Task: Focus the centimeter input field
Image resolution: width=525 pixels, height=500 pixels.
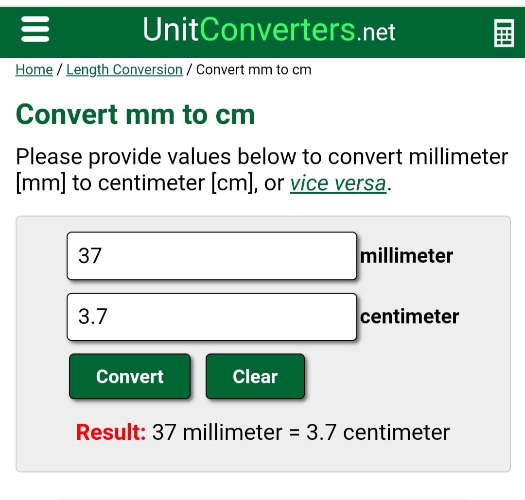Action: (212, 317)
